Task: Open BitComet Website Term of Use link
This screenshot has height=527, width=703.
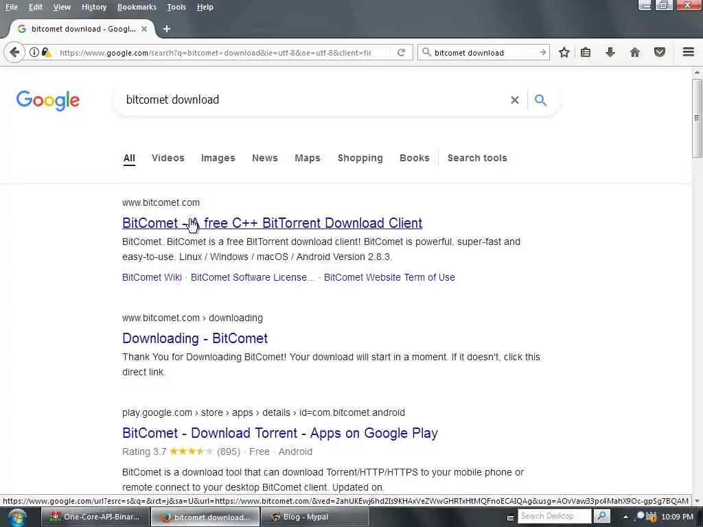Action: click(x=389, y=277)
